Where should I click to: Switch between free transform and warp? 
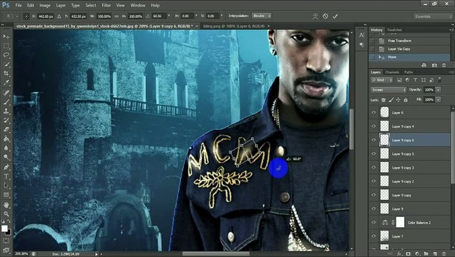(315, 16)
